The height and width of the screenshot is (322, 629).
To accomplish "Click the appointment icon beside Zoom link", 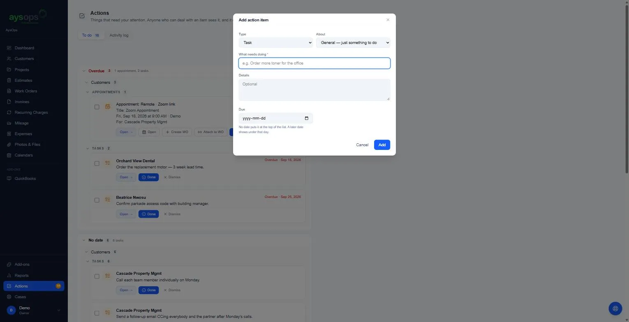I will [x=108, y=106].
